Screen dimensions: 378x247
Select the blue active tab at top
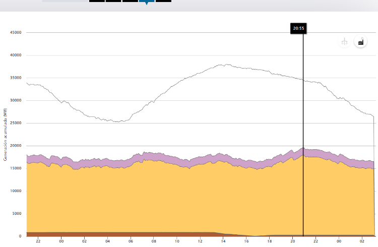pos(146,2)
